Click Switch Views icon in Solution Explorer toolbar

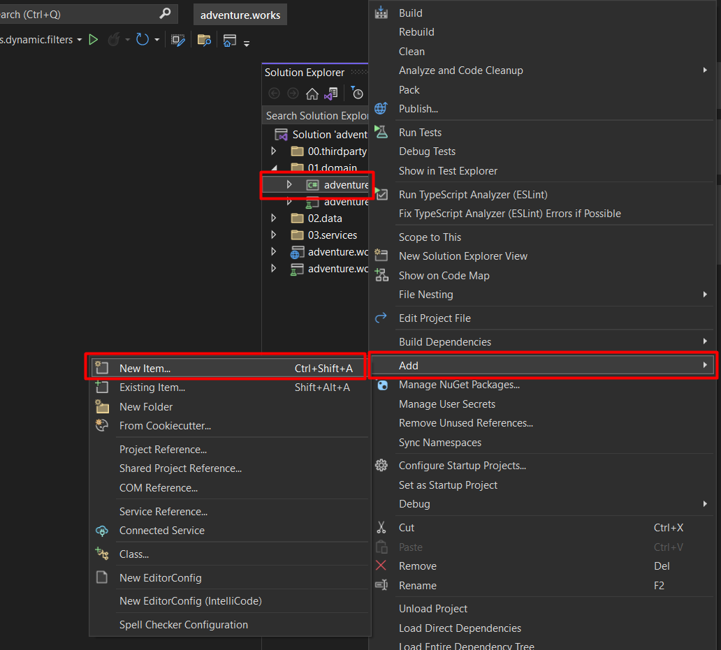[x=330, y=94]
